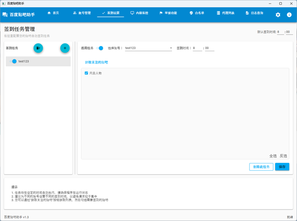Click the 就绪 status text

(x=290, y=217)
